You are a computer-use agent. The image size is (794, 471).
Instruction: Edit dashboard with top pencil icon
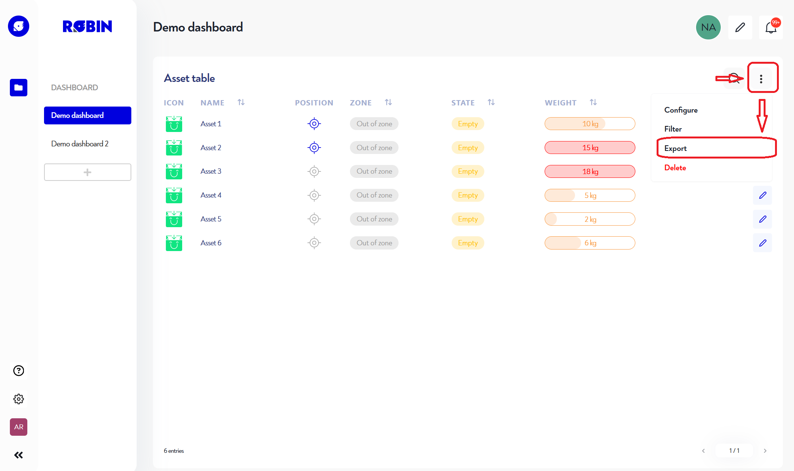coord(740,27)
